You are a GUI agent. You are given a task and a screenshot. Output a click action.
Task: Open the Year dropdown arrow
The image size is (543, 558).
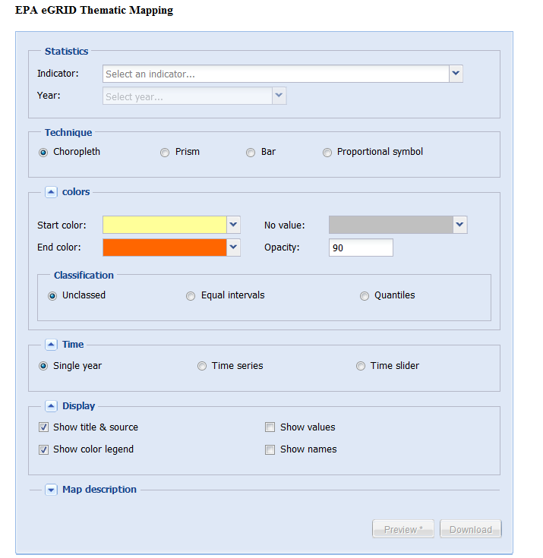[x=279, y=96]
